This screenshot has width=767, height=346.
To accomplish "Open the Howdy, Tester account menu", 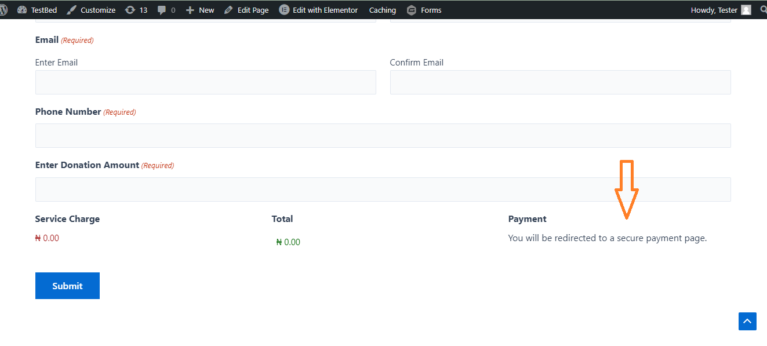I will pos(721,10).
